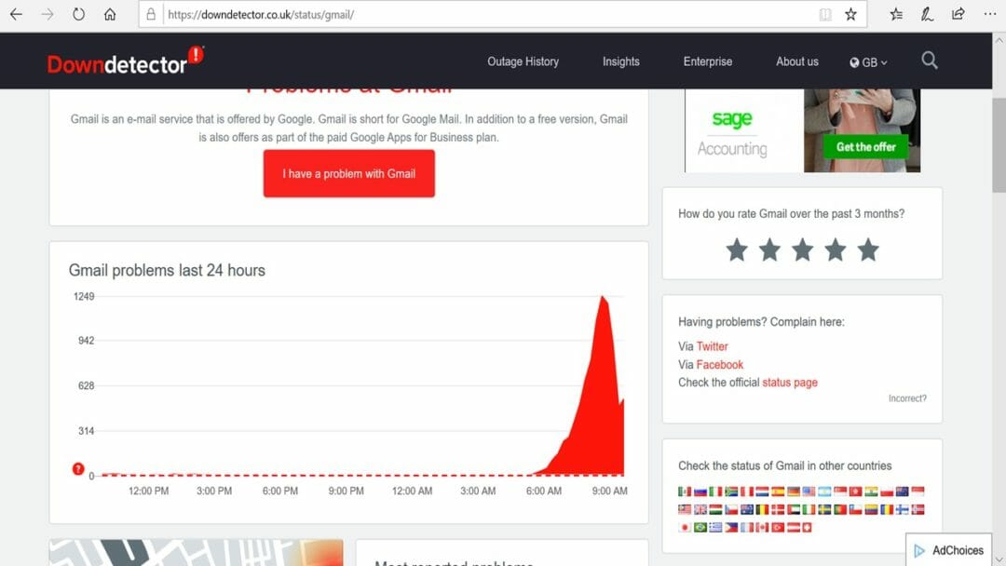Open the Downdetector site search
Image resolution: width=1006 pixels, height=566 pixels.
coord(929,61)
